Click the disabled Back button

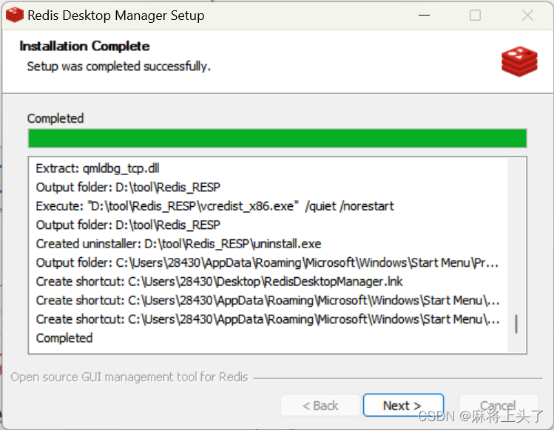320,406
